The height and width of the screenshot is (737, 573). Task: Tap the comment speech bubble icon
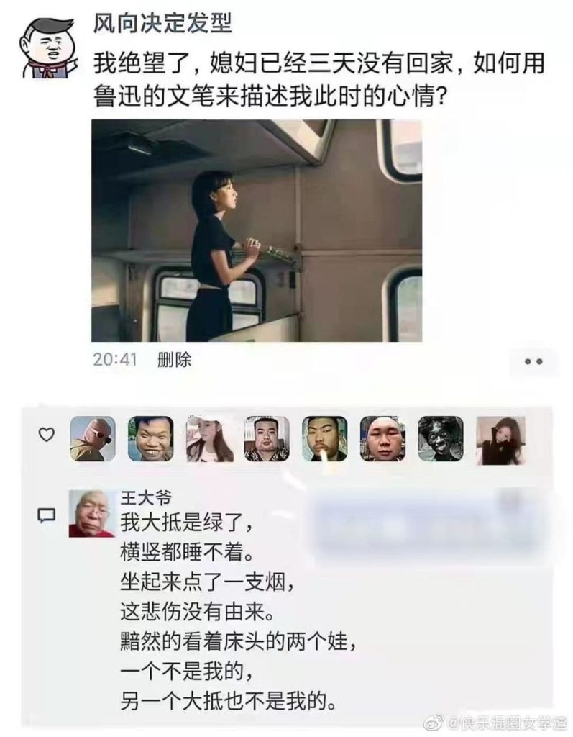(46, 515)
